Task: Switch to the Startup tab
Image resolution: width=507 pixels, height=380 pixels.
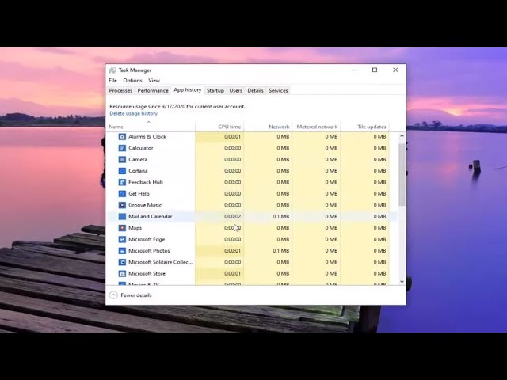Action: (x=215, y=91)
